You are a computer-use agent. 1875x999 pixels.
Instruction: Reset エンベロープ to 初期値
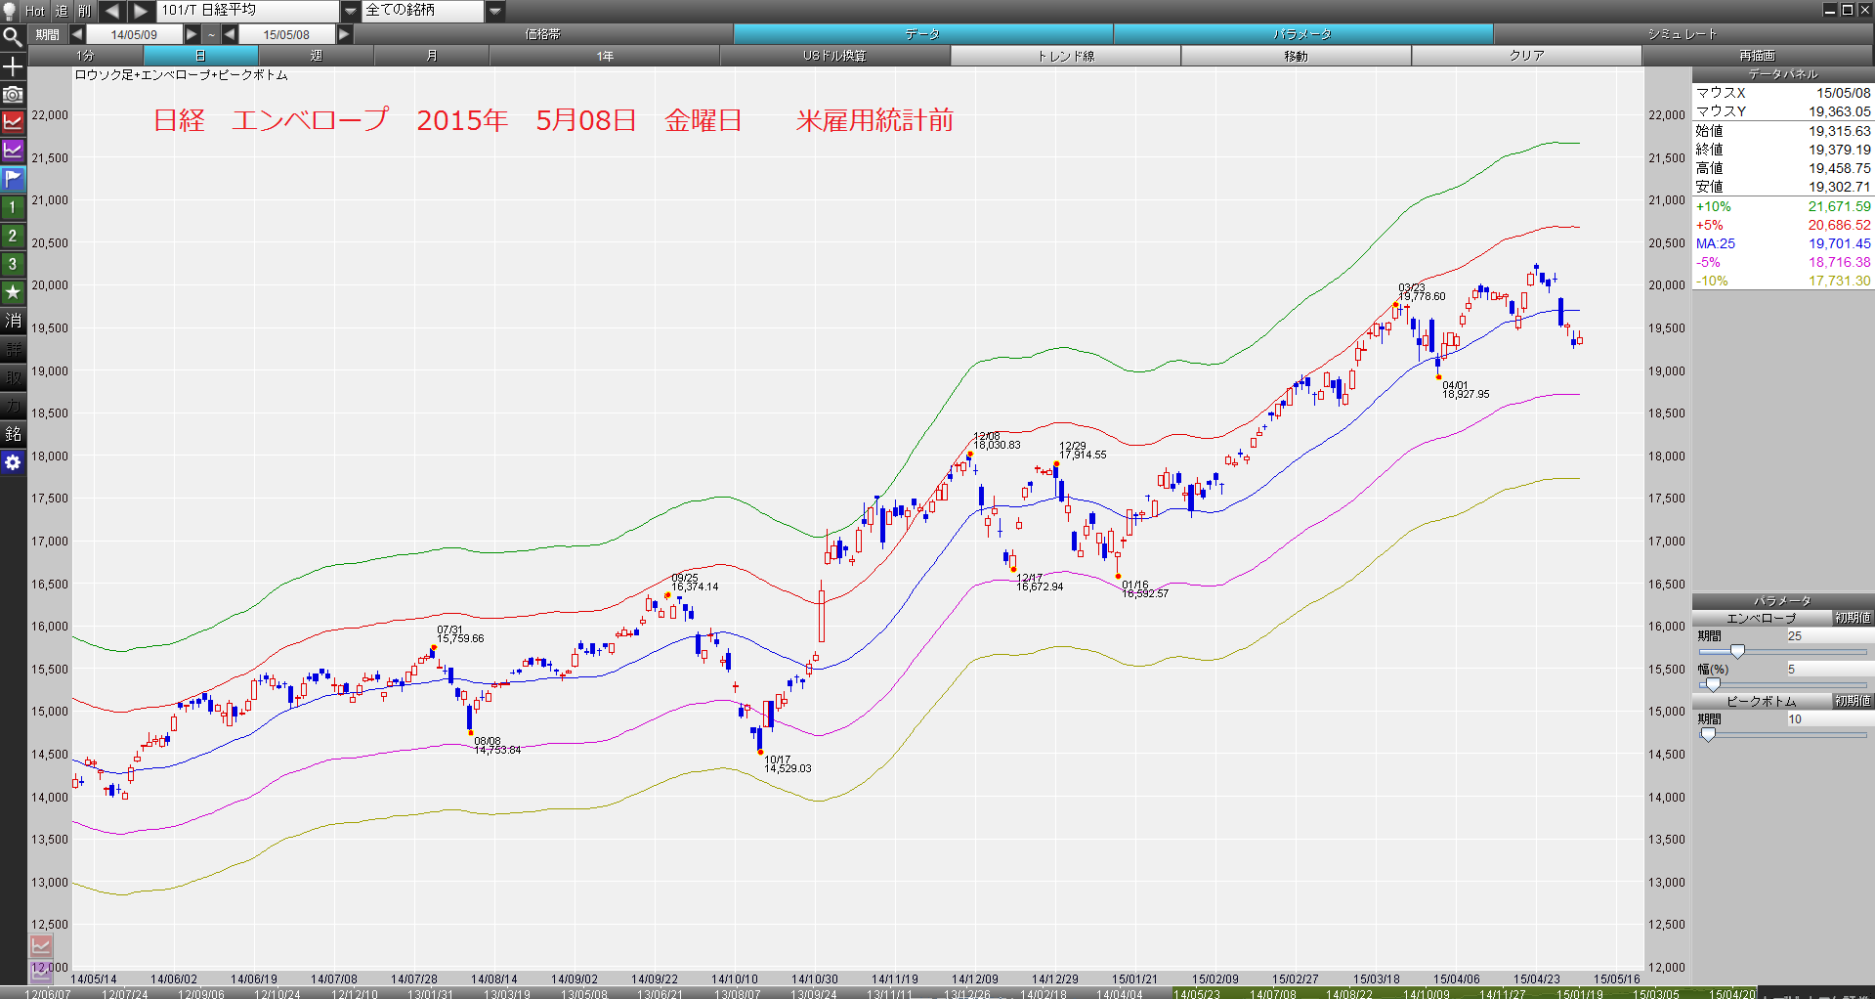click(1853, 618)
